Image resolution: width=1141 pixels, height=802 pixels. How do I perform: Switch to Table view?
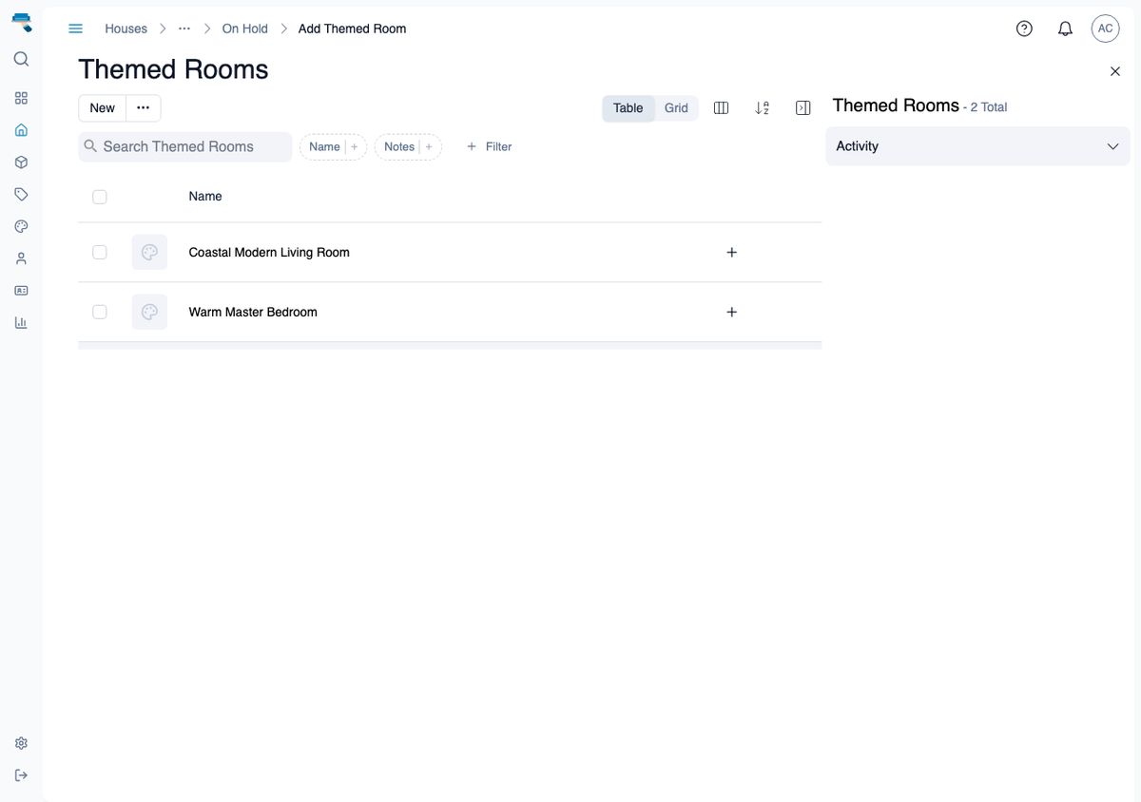pyautogui.click(x=628, y=108)
